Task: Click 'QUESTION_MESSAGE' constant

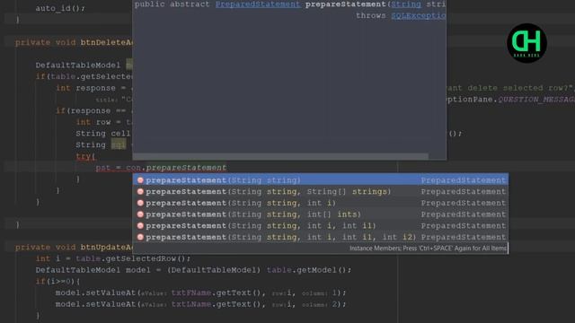Action: click(x=536, y=100)
